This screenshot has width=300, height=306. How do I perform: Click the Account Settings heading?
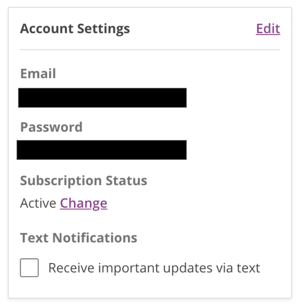[x=75, y=29]
